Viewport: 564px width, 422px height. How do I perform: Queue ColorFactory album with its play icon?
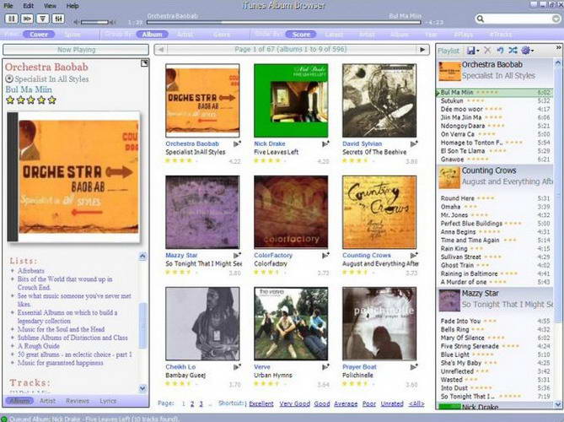pos(325,255)
